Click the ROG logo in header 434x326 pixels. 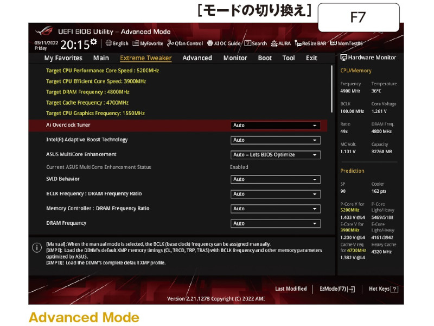click(44, 31)
